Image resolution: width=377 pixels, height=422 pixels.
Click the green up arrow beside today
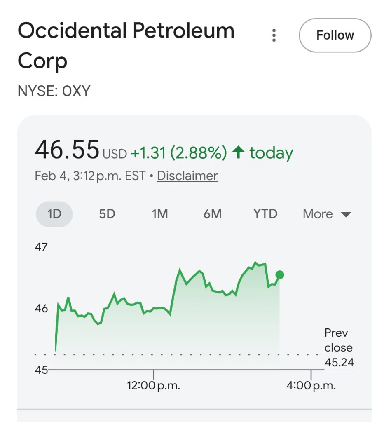click(238, 153)
